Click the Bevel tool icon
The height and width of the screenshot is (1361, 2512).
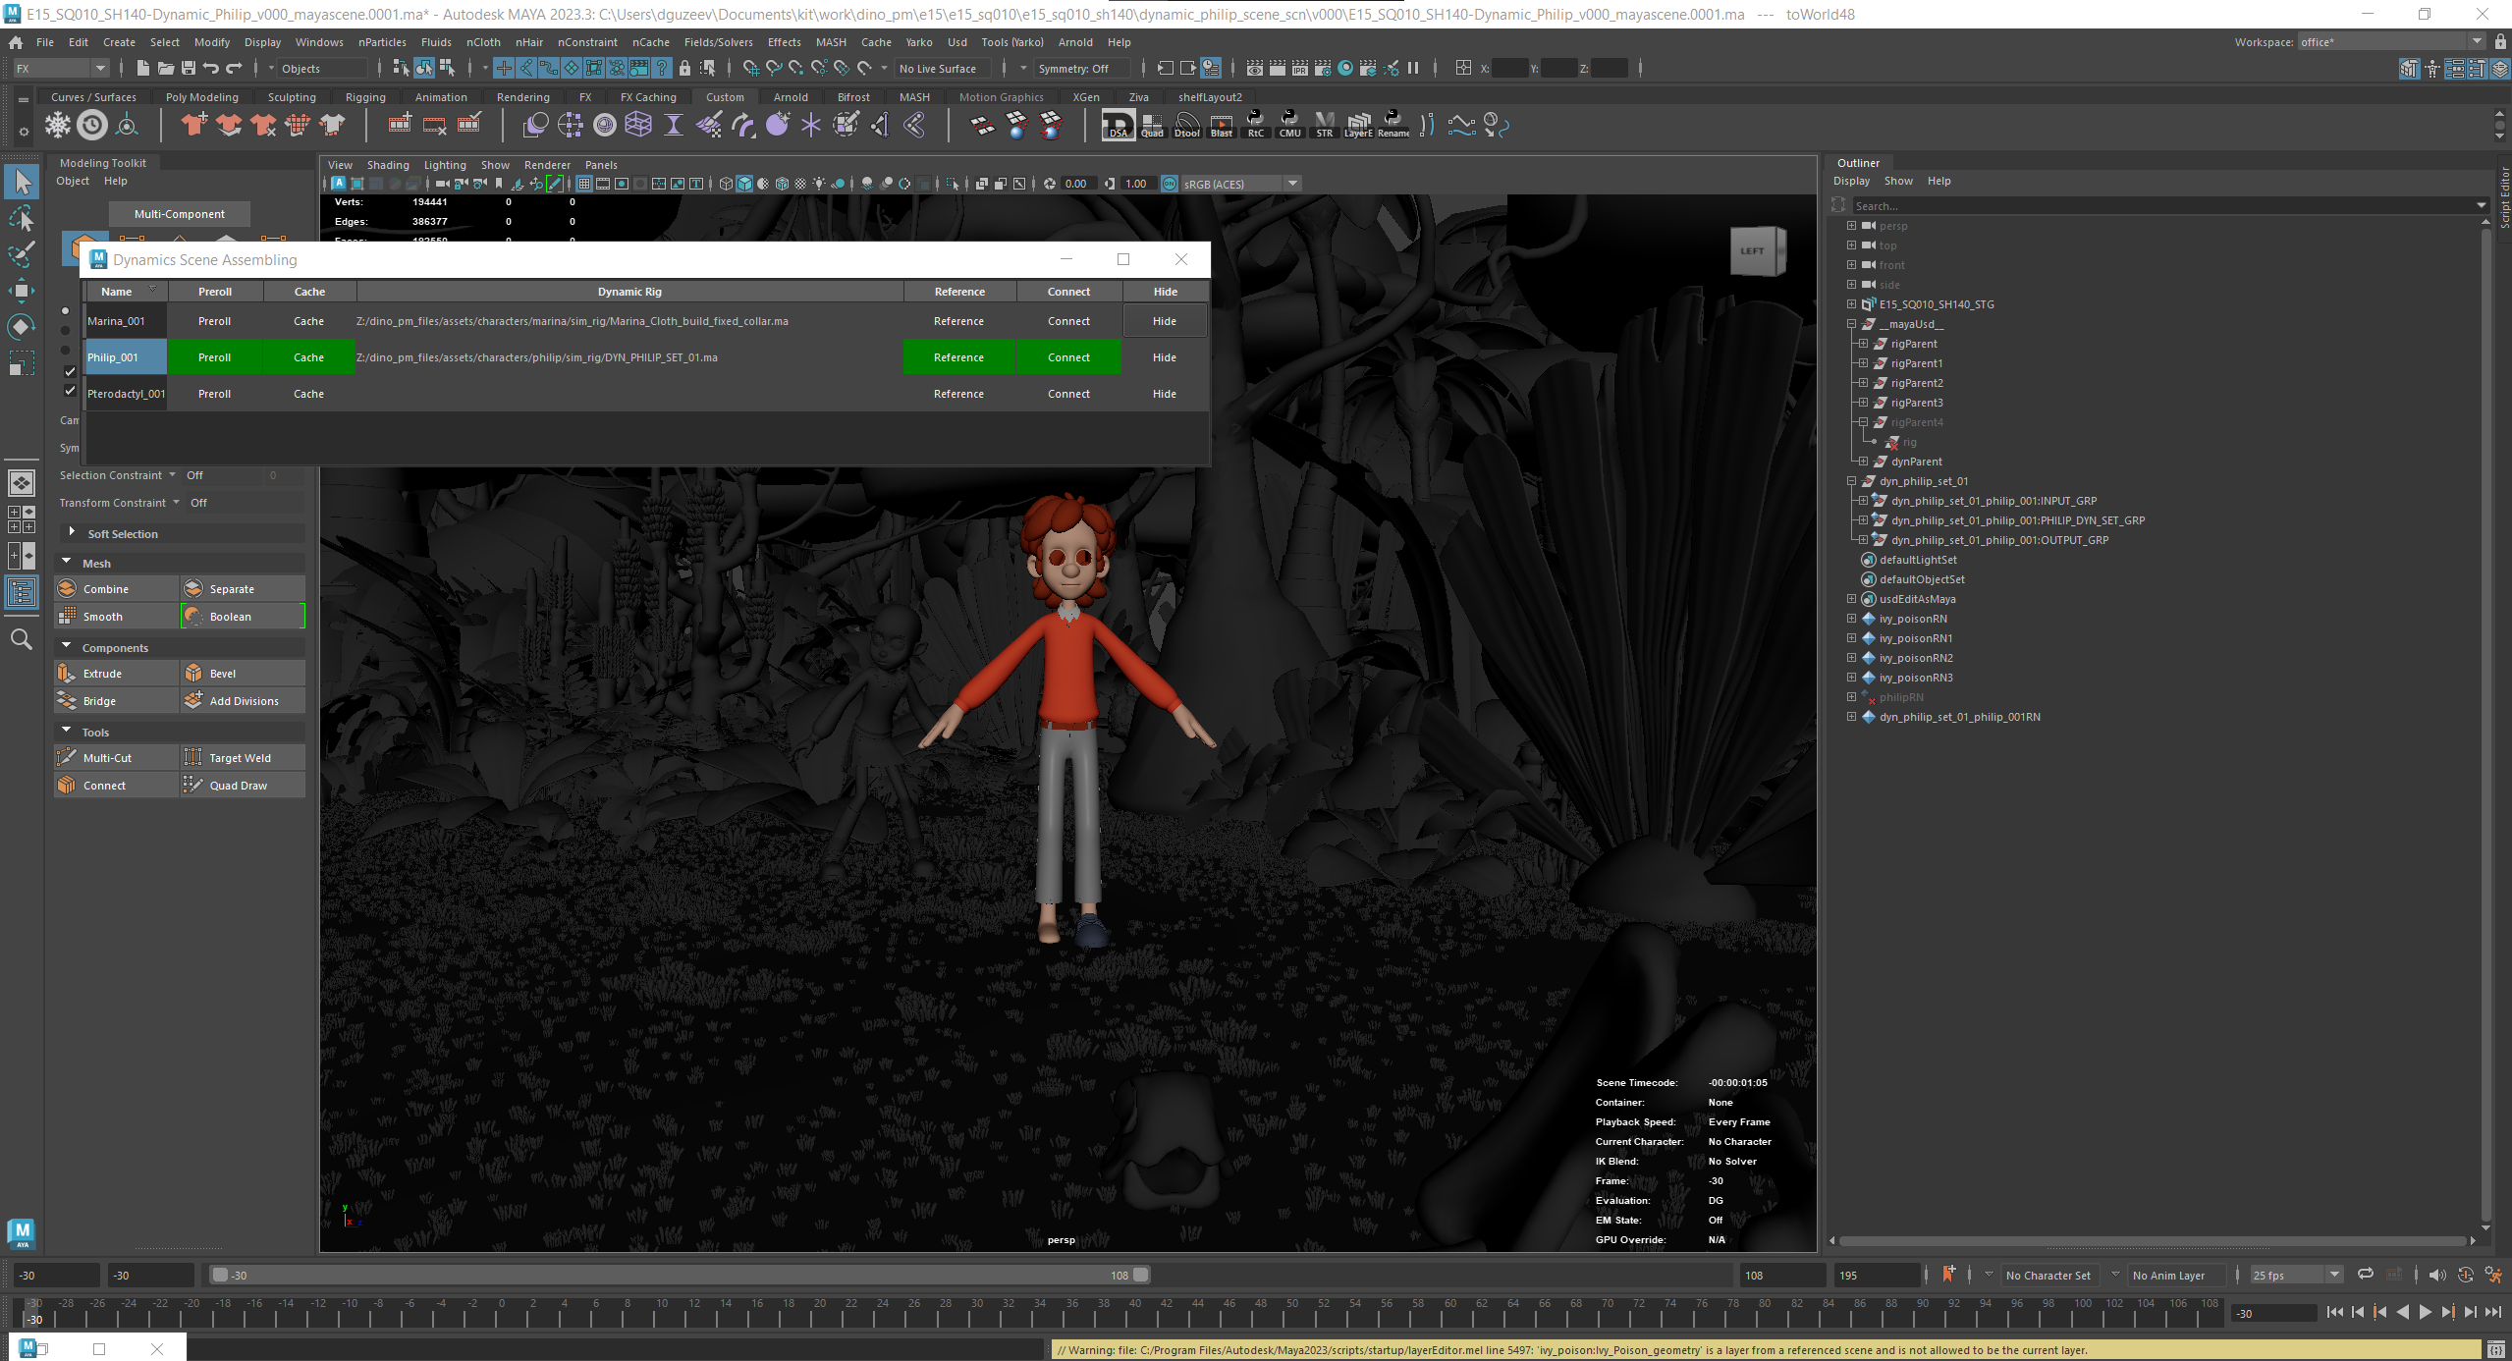pyautogui.click(x=193, y=673)
